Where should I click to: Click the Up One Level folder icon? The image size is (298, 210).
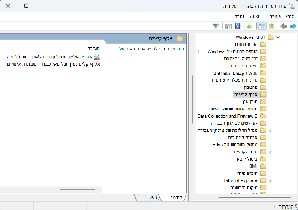(271, 26)
